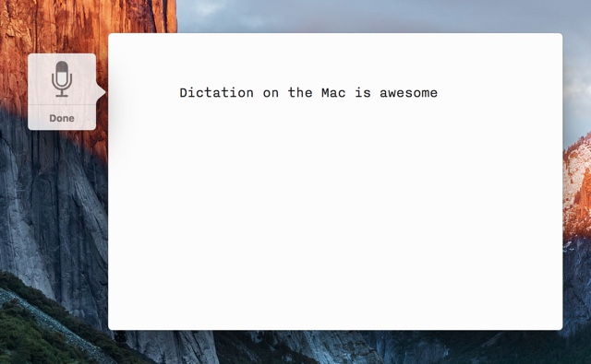Click the word "Mac" in the text
The width and height of the screenshot is (591, 364).
[x=333, y=92]
